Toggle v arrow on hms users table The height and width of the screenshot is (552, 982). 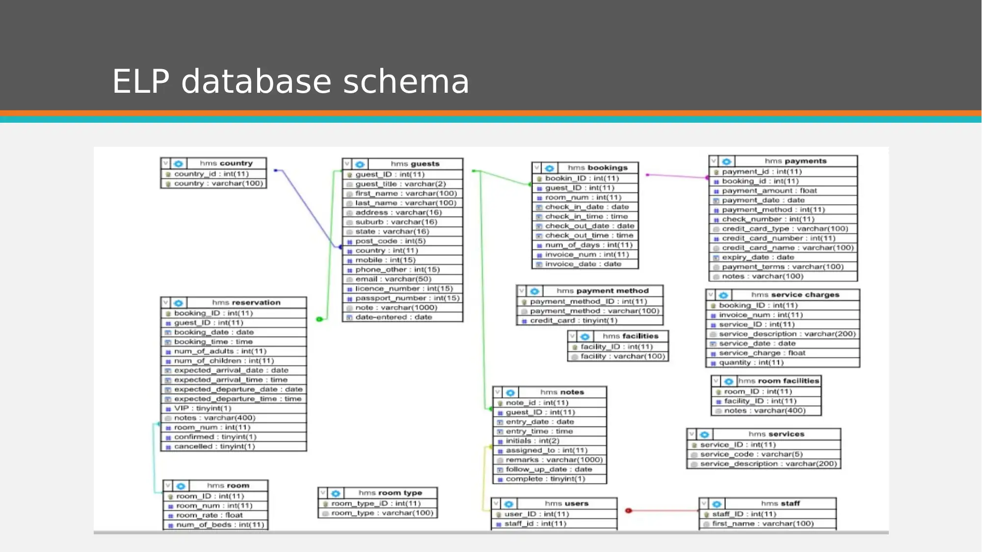coord(496,504)
